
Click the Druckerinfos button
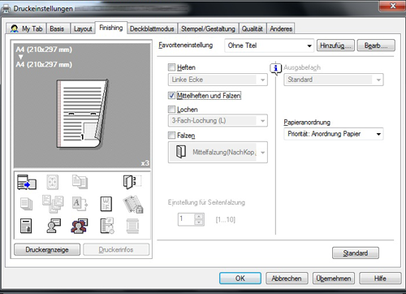coord(116,249)
